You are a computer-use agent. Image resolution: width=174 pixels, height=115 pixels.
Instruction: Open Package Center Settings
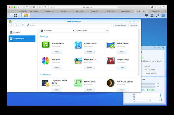pos(133,25)
